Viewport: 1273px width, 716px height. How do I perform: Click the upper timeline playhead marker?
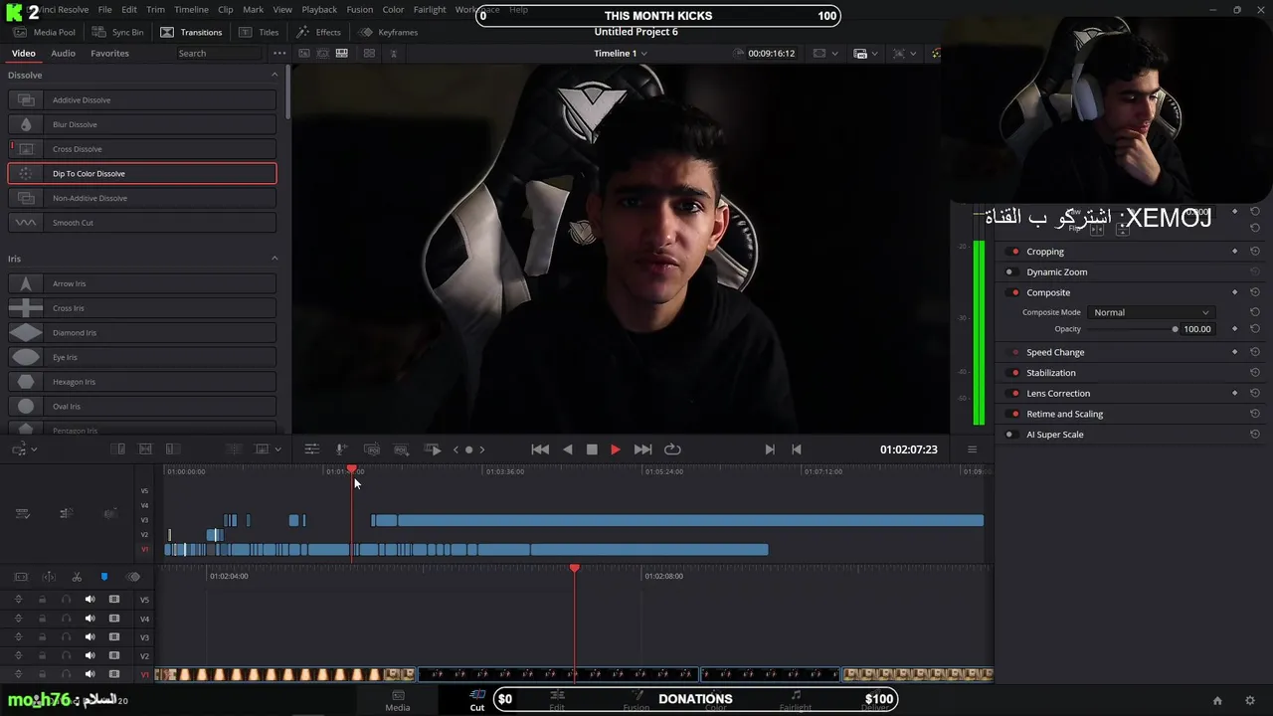coord(351,469)
